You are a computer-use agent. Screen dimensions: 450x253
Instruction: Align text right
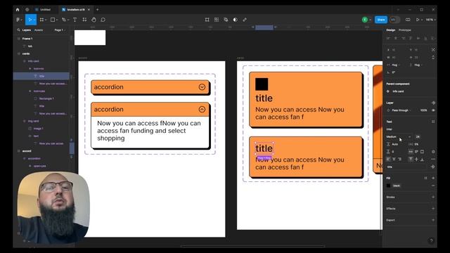pos(400,160)
